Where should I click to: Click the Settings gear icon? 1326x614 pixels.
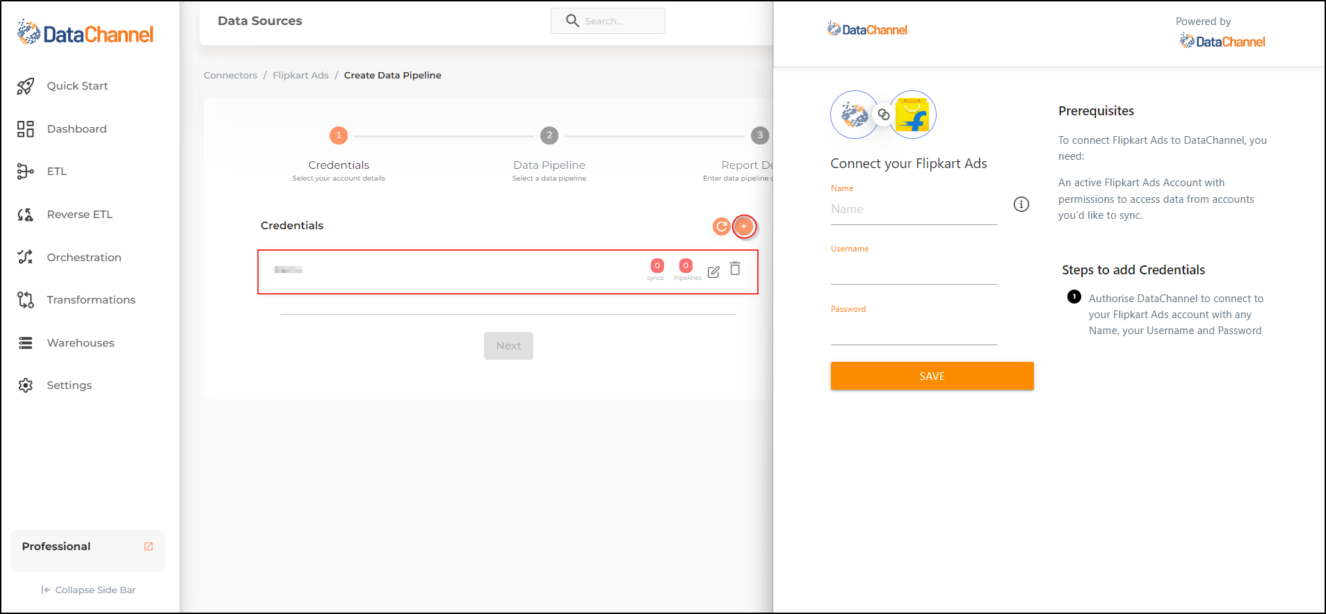click(26, 385)
